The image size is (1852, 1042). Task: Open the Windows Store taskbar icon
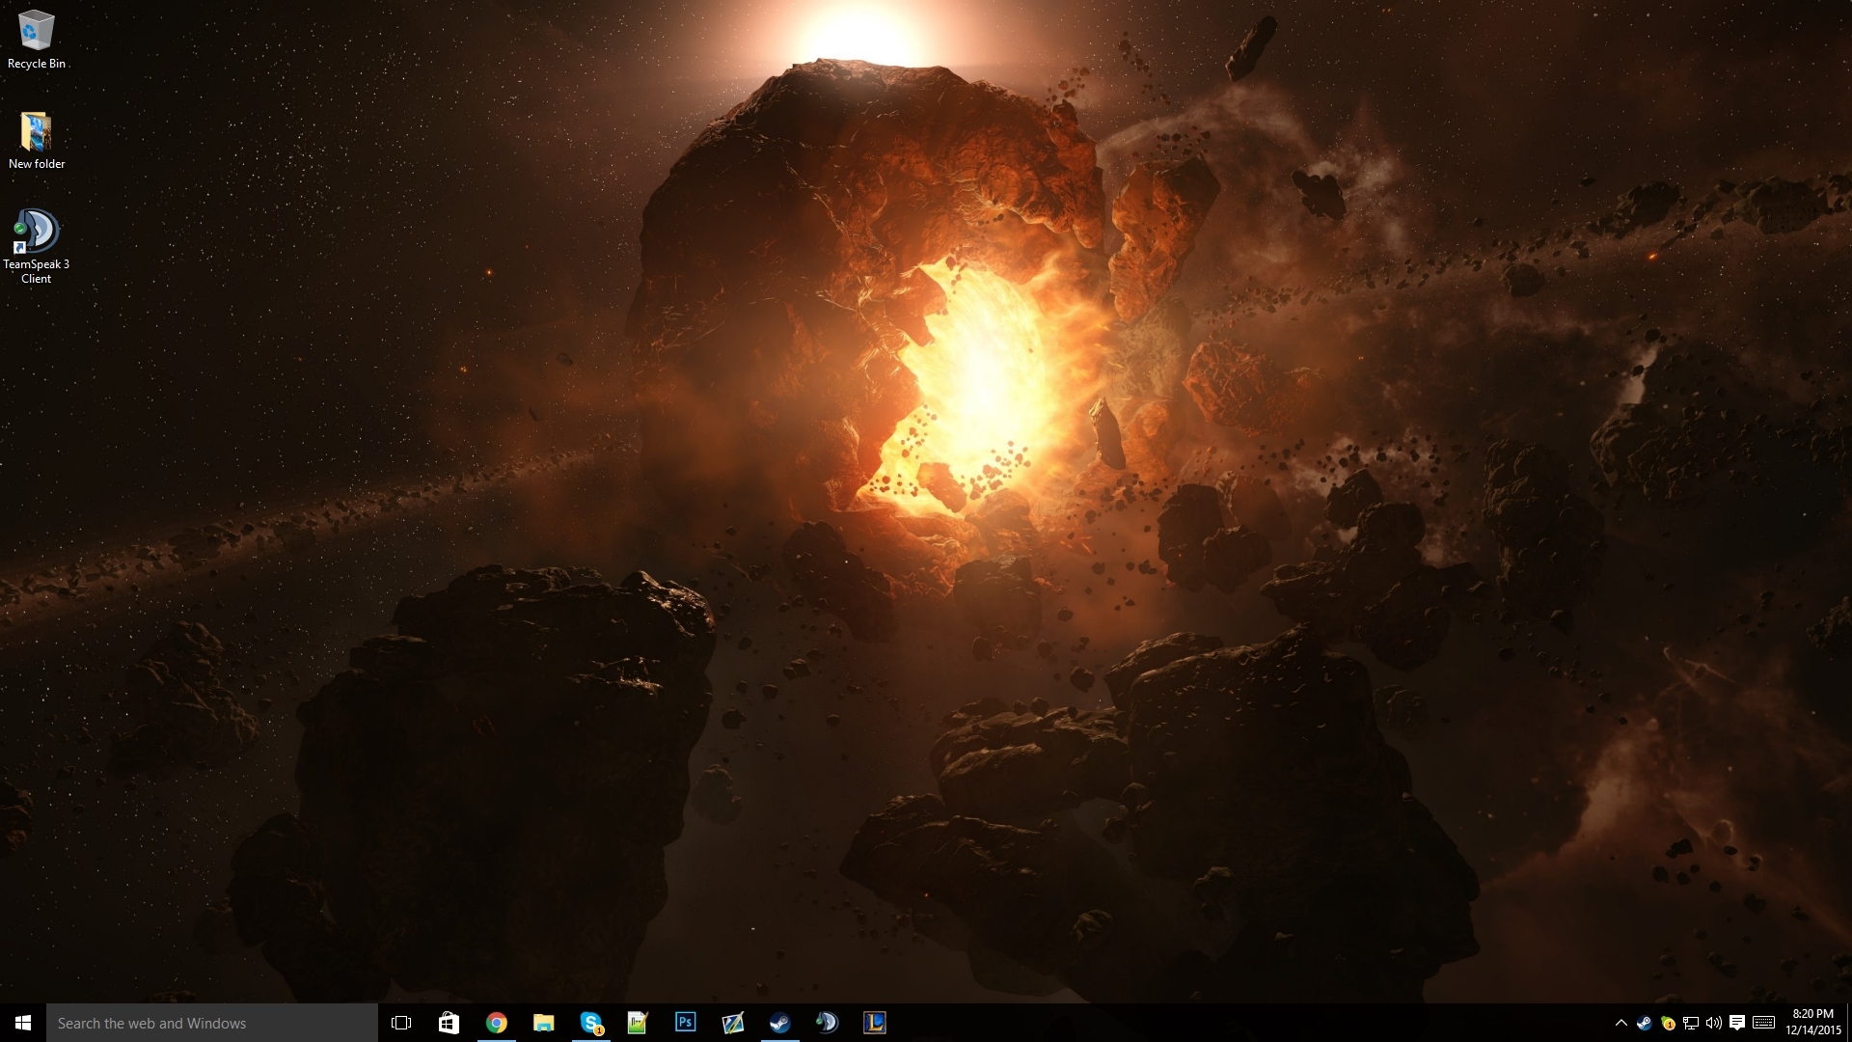pyautogui.click(x=449, y=1023)
